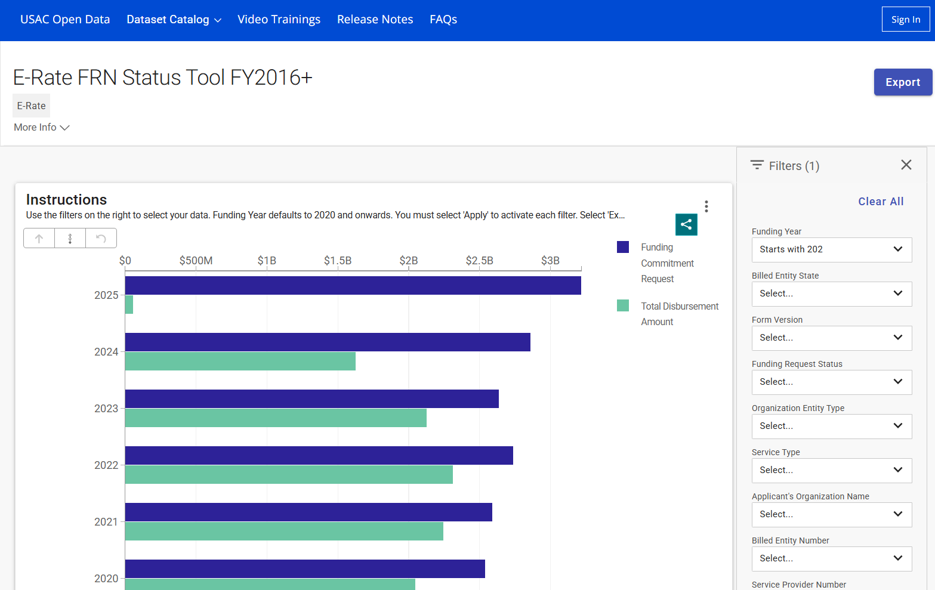
Task: Click the middle drill-down chart toolbar icon
Action: pyautogui.click(x=70, y=239)
